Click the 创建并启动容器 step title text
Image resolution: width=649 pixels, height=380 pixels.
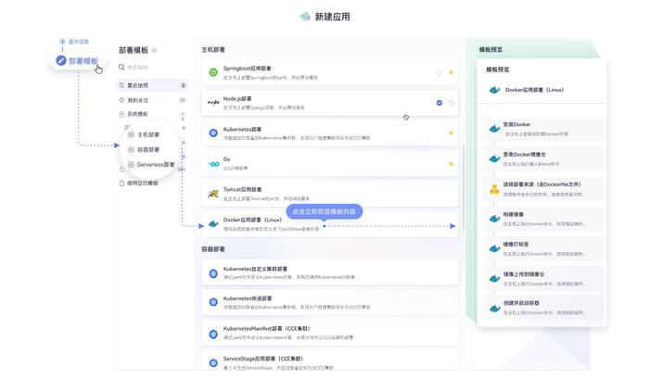(521, 303)
